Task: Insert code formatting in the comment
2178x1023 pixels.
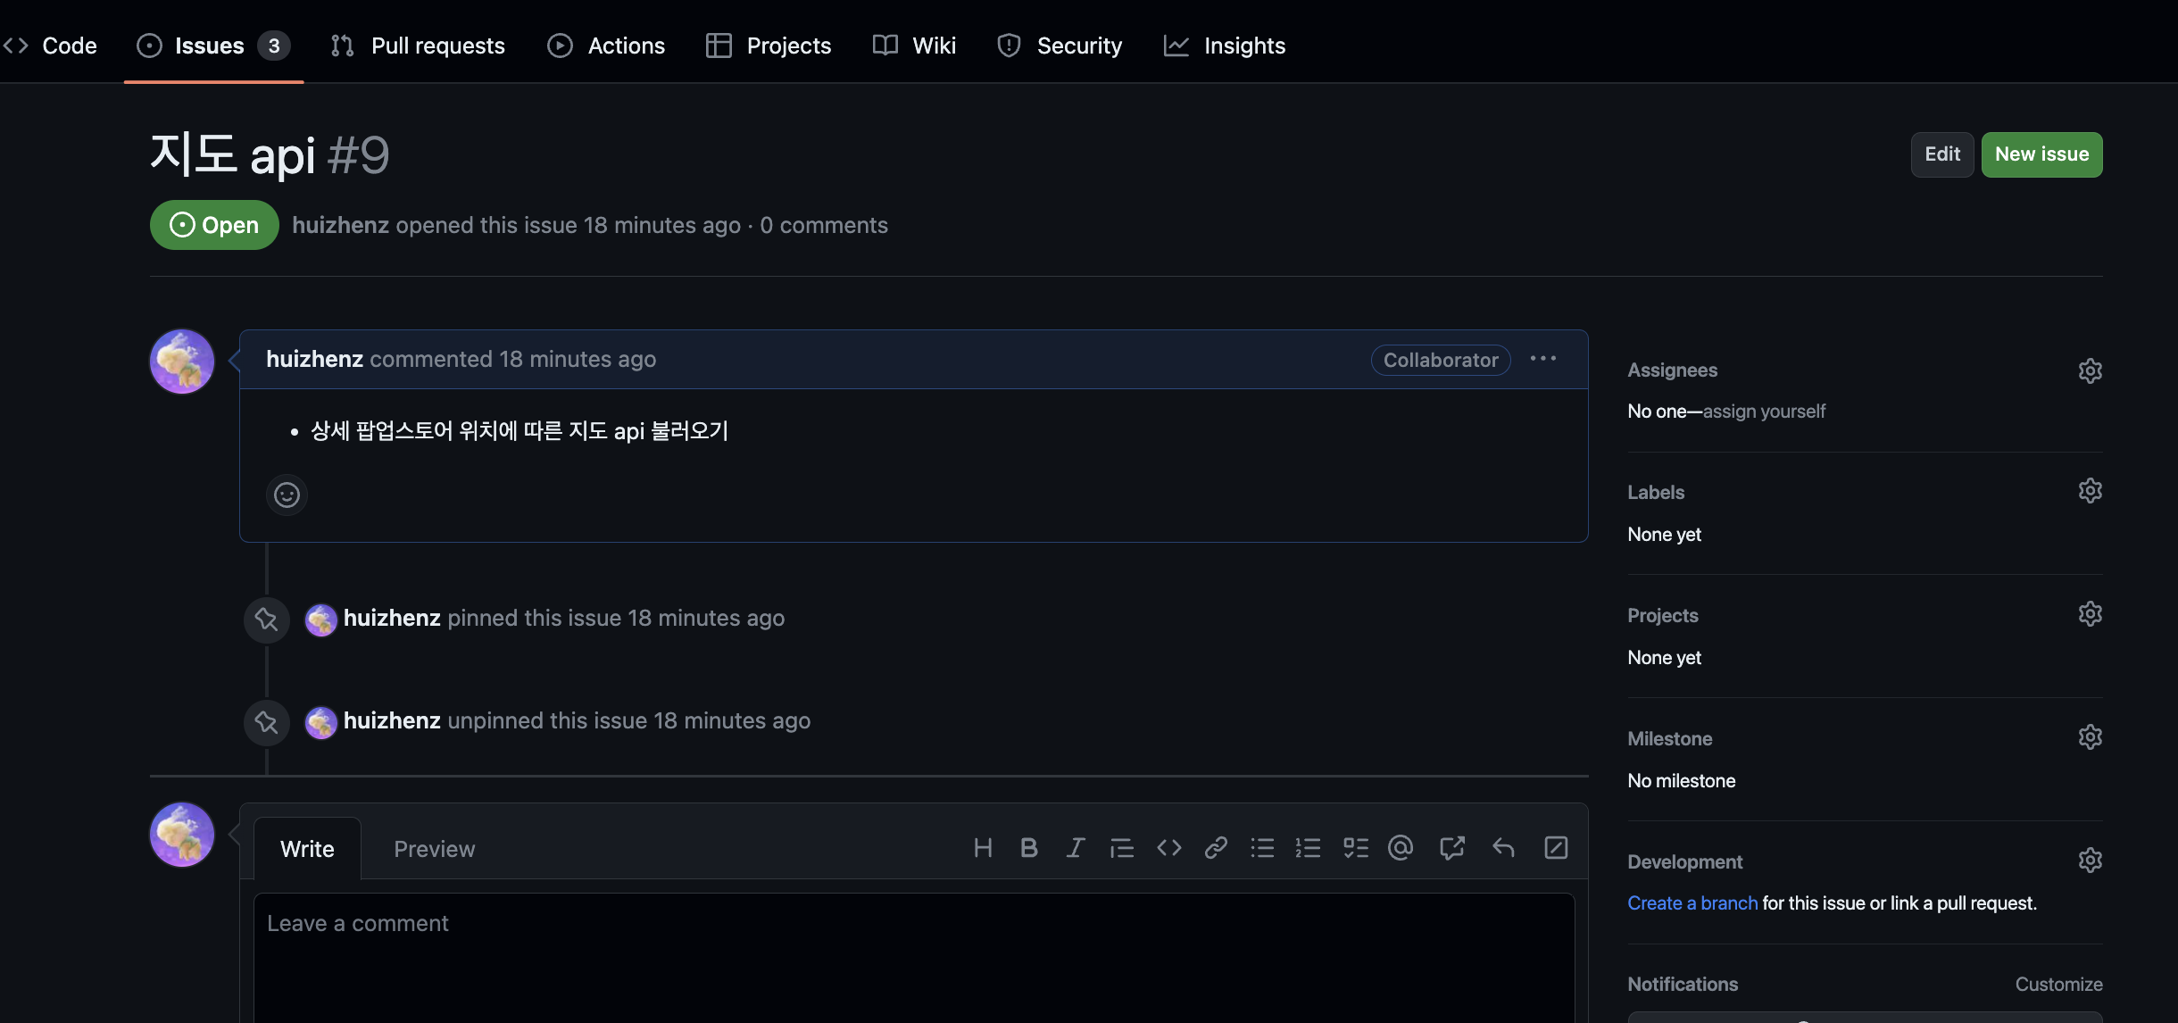Action: click(1168, 848)
